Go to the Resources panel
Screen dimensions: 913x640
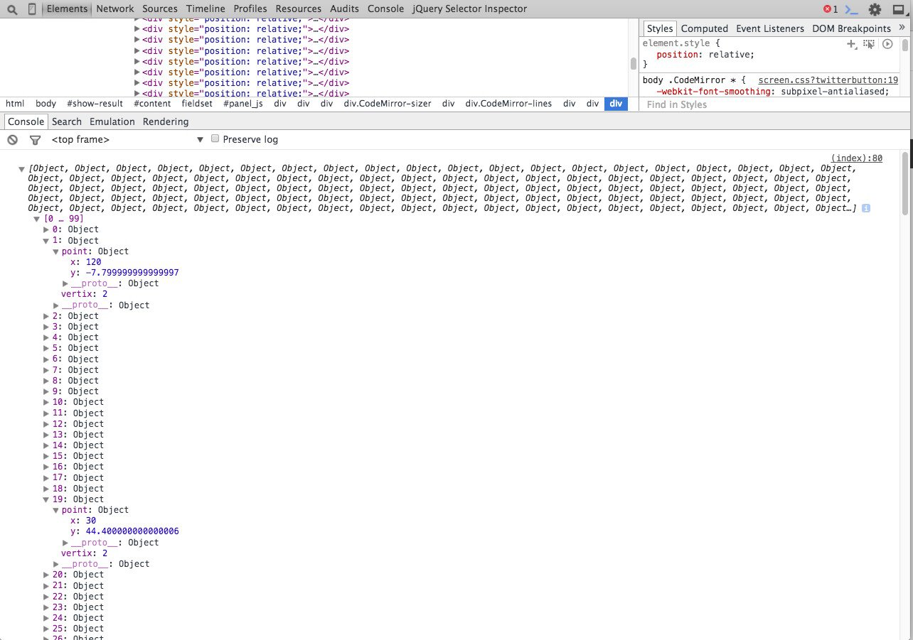pos(299,9)
